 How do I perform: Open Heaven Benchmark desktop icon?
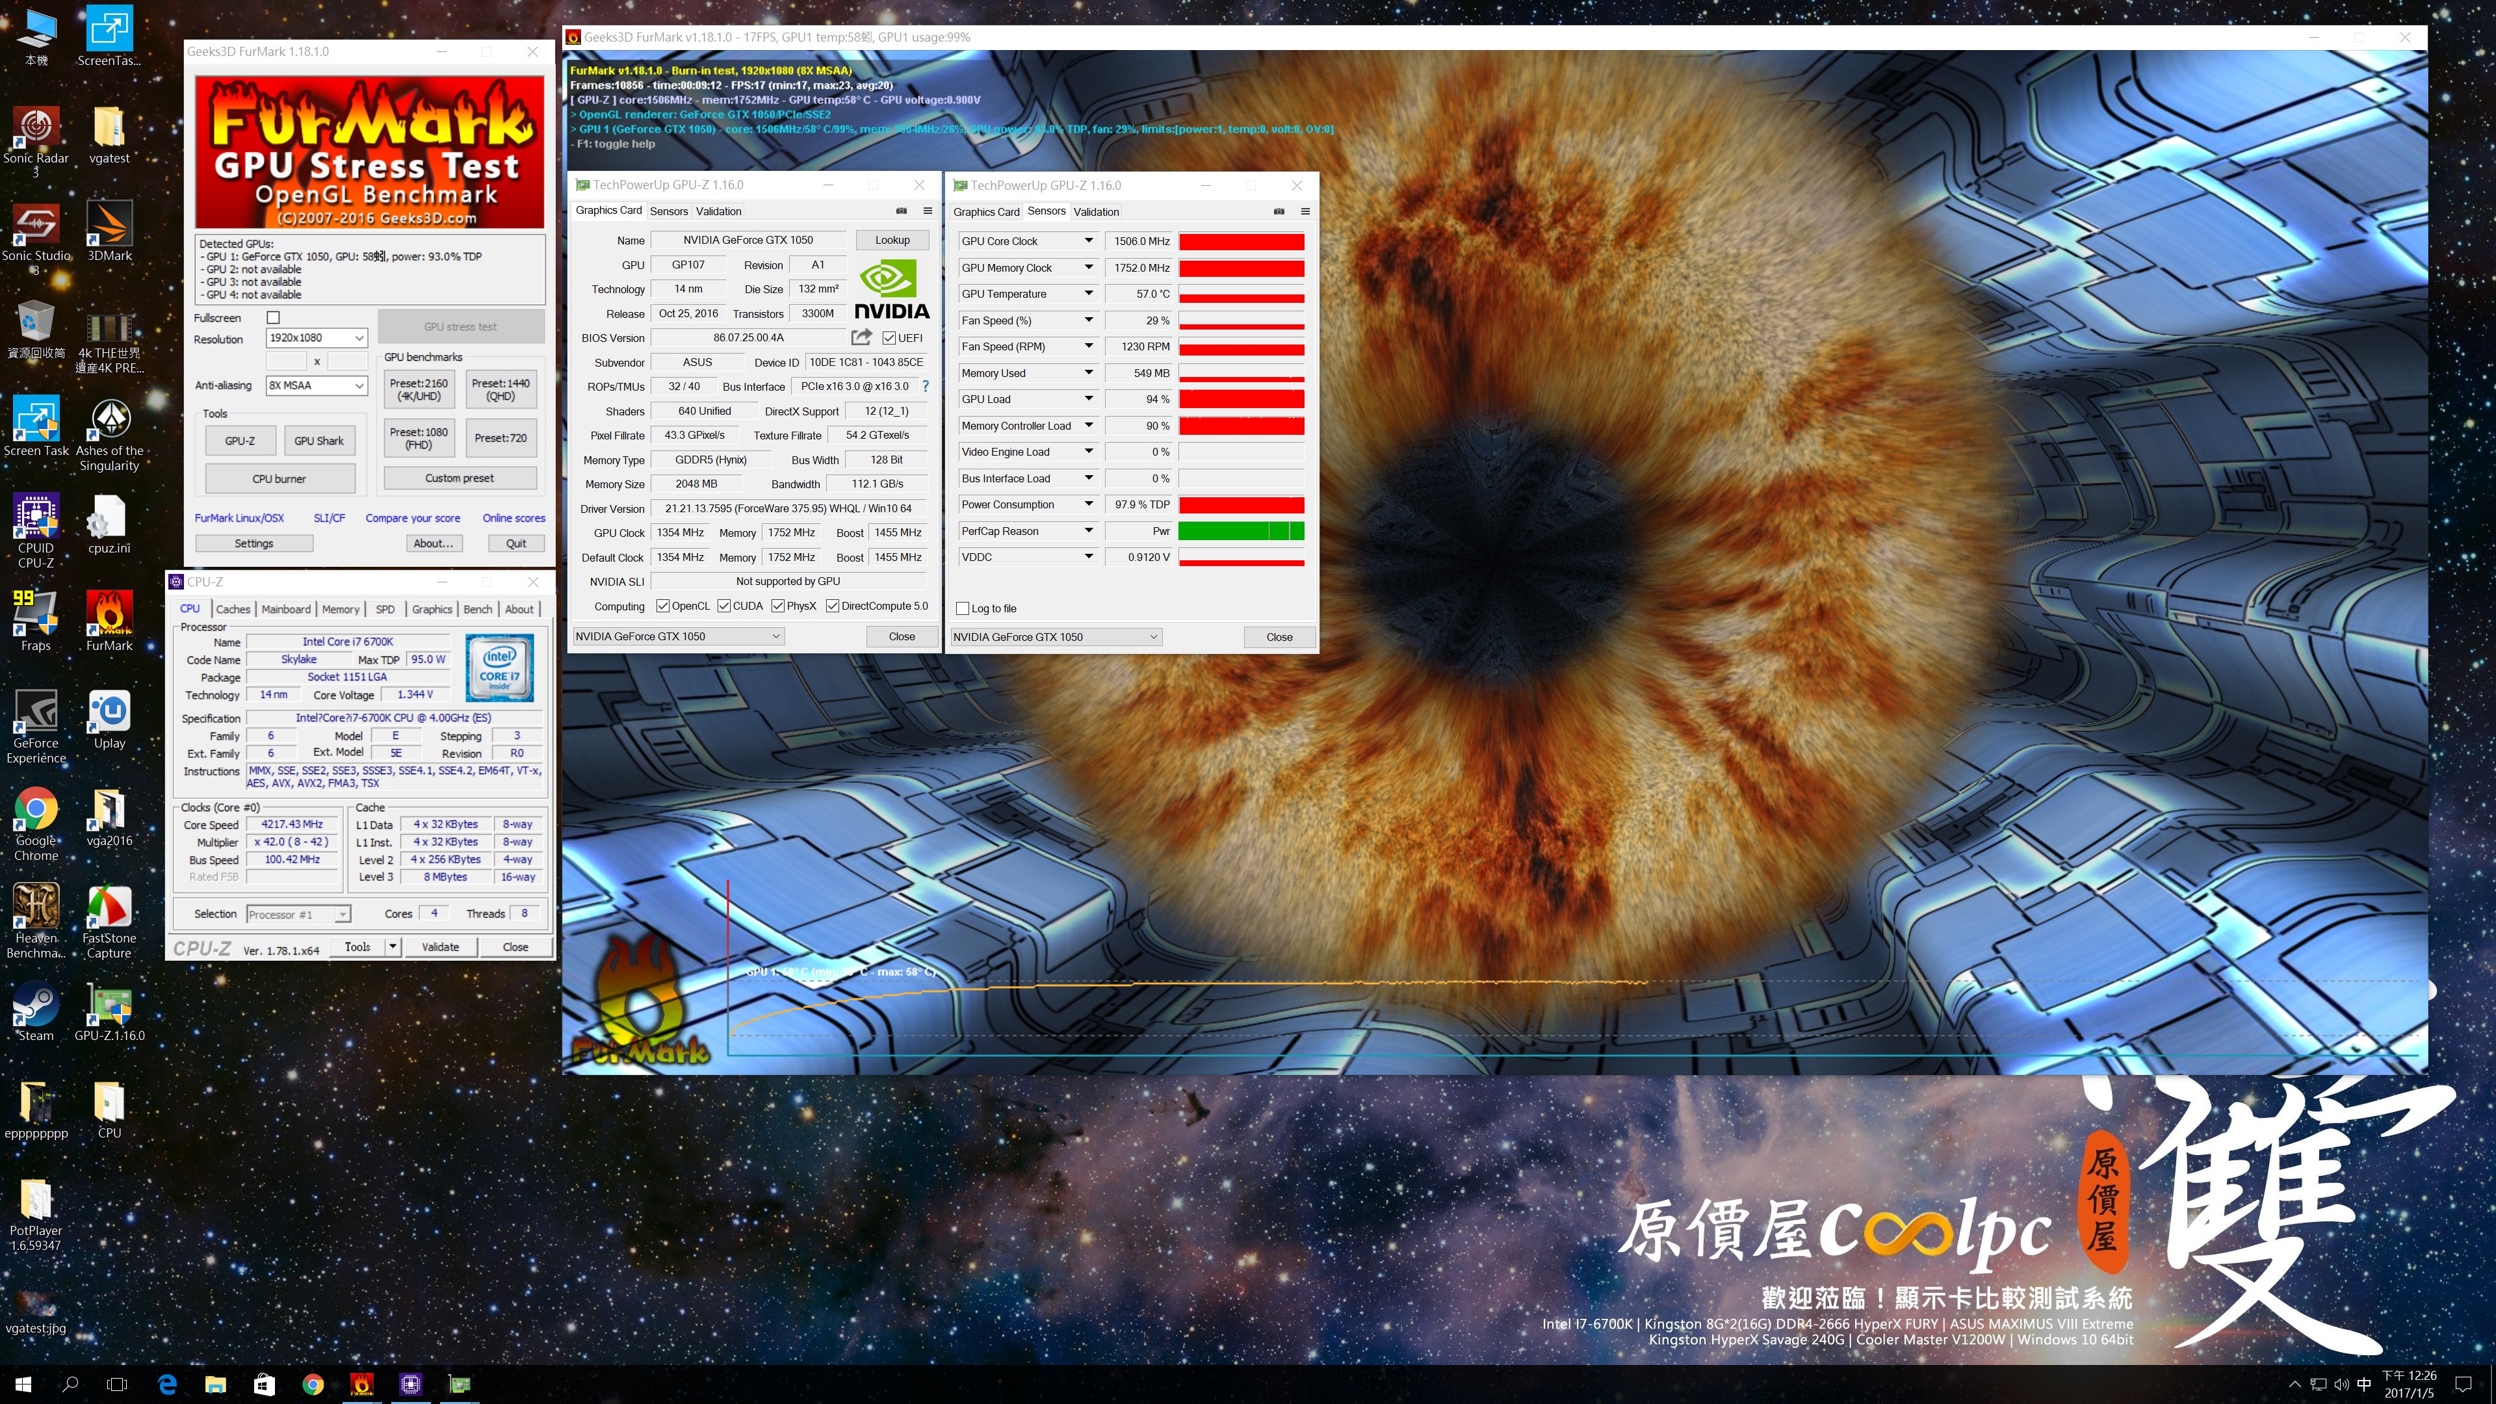click(x=36, y=920)
